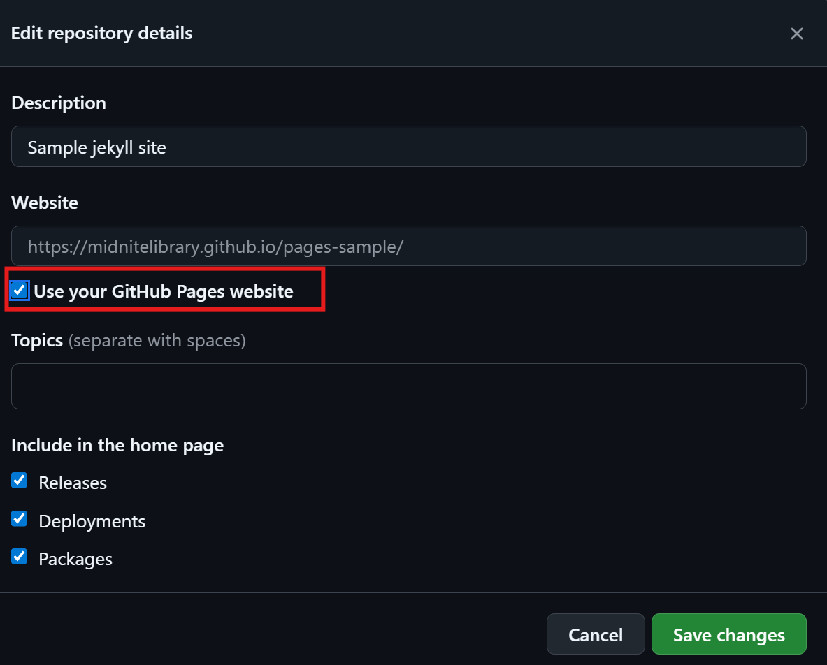Viewport: 827px width, 665px height.
Task: Click the green Save changes button
Action: [729, 634]
